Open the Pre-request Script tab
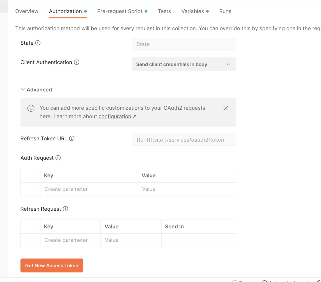The height and width of the screenshot is (282, 321). coord(120,11)
